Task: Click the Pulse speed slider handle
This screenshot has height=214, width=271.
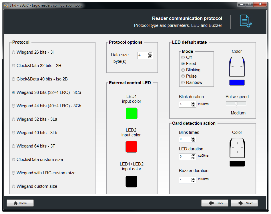Action: (236, 104)
